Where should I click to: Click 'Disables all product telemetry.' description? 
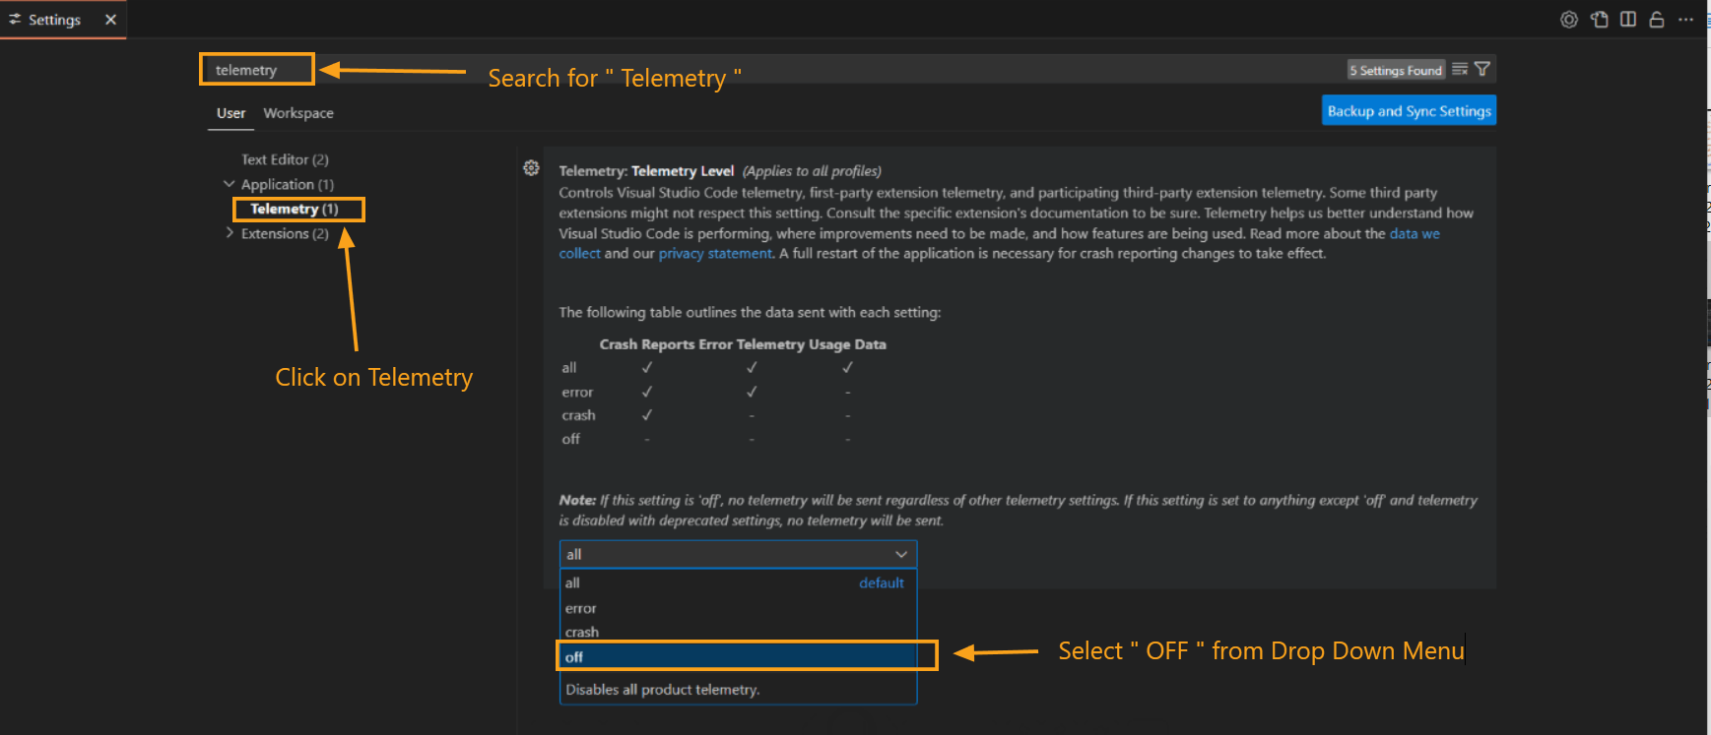coord(663,690)
